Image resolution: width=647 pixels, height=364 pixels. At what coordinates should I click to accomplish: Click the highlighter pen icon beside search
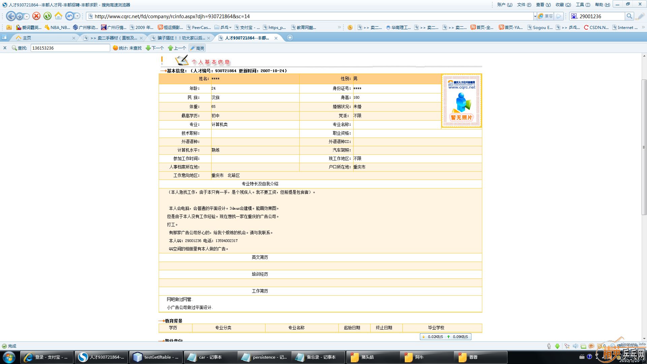[640, 16]
